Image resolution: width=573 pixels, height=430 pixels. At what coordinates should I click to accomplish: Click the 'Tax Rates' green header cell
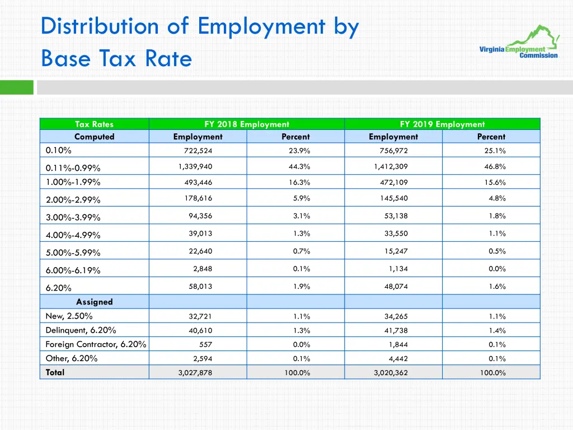coord(94,124)
